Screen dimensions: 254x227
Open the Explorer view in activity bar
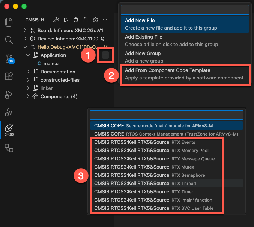pyautogui.click(x=9, y=21)
